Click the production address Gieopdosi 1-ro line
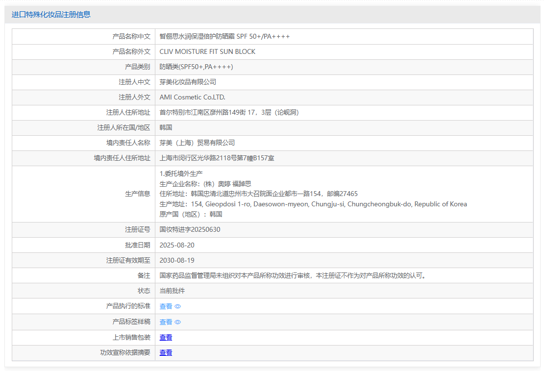The width and height of the screenshot is (545, 371). click(x=313, y=204)
